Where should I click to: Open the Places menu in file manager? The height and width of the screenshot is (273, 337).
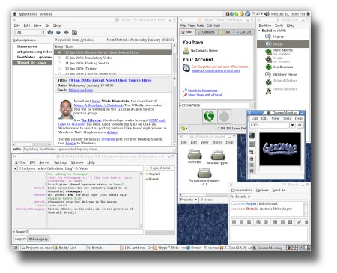217,142
